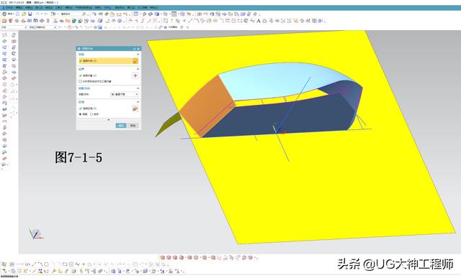Click the select sheet body icon in the Target section
This screenshot has height=278, width=461.
[x=135, y=61]
